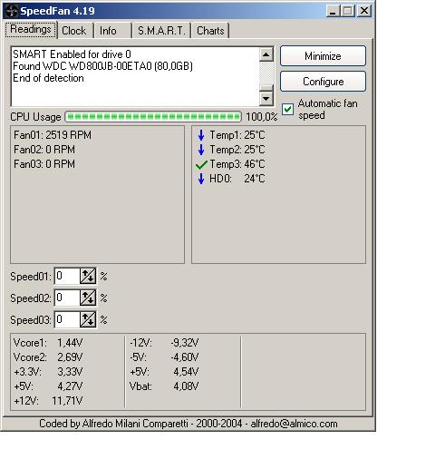Click the '+3.3V: 3,33V' voltage entry
Viewport: 445px width, 459px height.
click(48, 372)
